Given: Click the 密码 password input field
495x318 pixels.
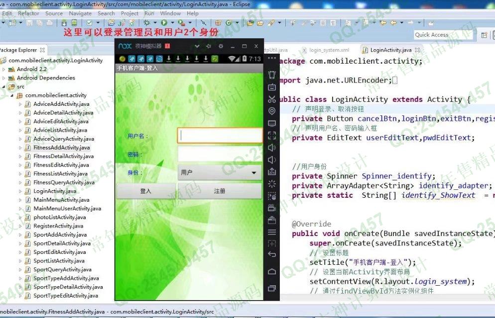Looking at the screenshot, I should 220,154.
